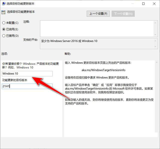The height and width of the screenshot is (149, 160).
Task: Click the 支持的平台: label
Action: tap(30, 40)
